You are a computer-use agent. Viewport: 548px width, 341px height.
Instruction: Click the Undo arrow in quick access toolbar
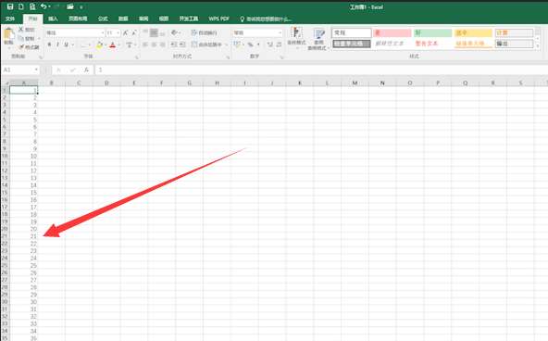pyautogui.click(x=44, y=6)
